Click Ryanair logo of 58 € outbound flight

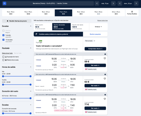[x=38, y=60]
